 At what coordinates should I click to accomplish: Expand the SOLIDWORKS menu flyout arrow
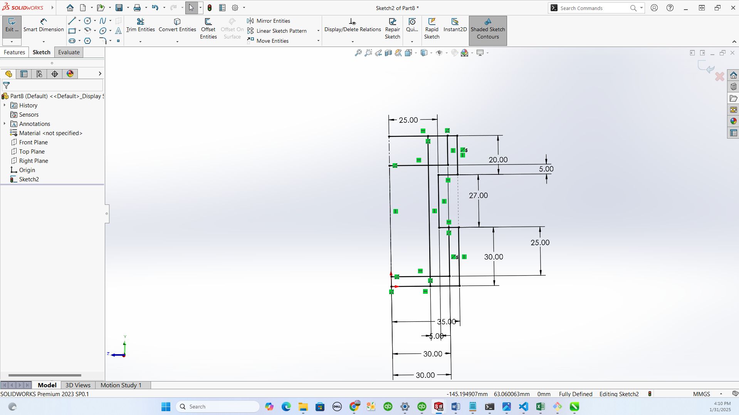pos(52,8)
